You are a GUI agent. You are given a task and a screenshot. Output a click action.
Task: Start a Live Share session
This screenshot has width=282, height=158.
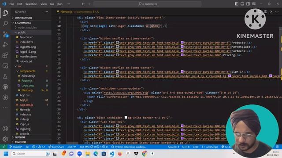pyautogui.click(x=56, y=147)
